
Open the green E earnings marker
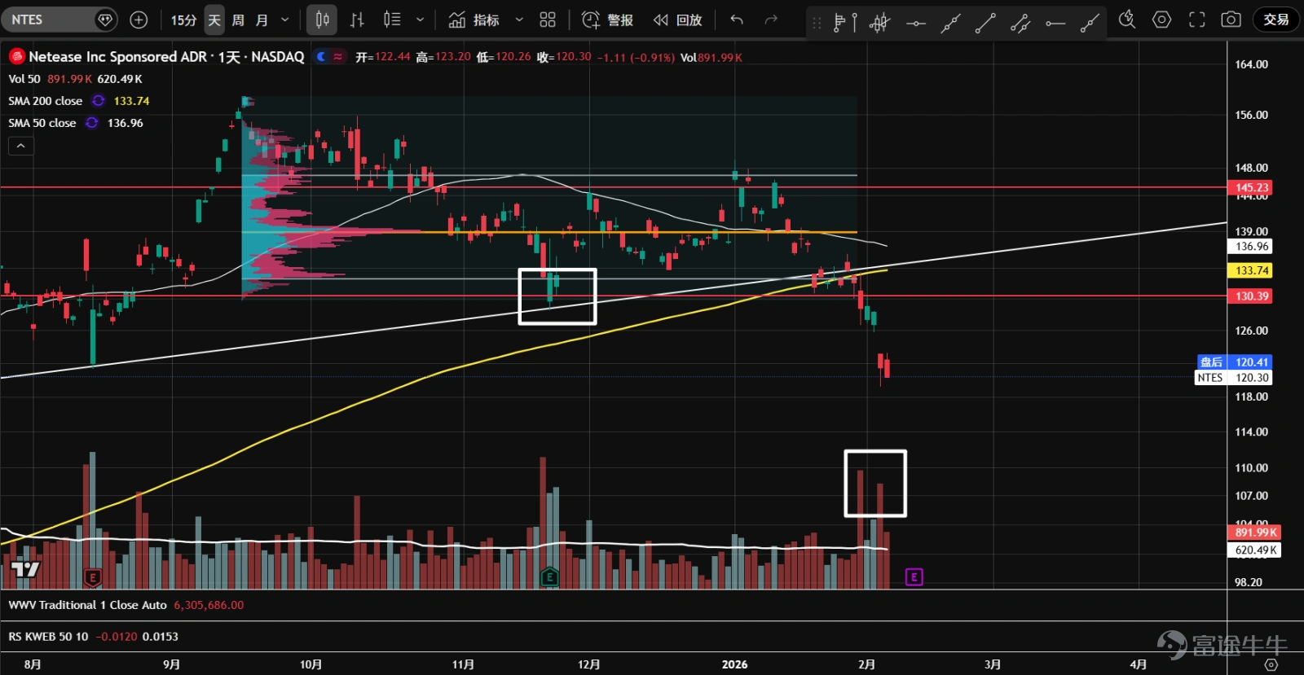(x=549, y=578)
